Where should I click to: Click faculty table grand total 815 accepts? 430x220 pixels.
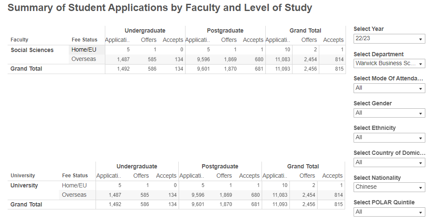pos(339,69)
